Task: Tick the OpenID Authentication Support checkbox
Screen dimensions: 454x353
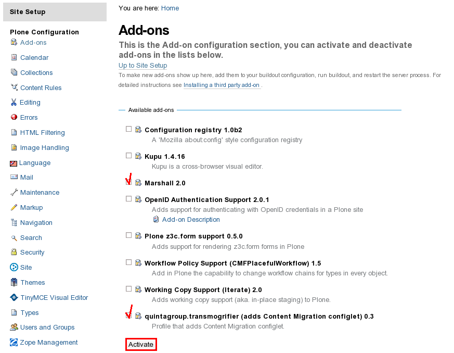Action: 129,199
